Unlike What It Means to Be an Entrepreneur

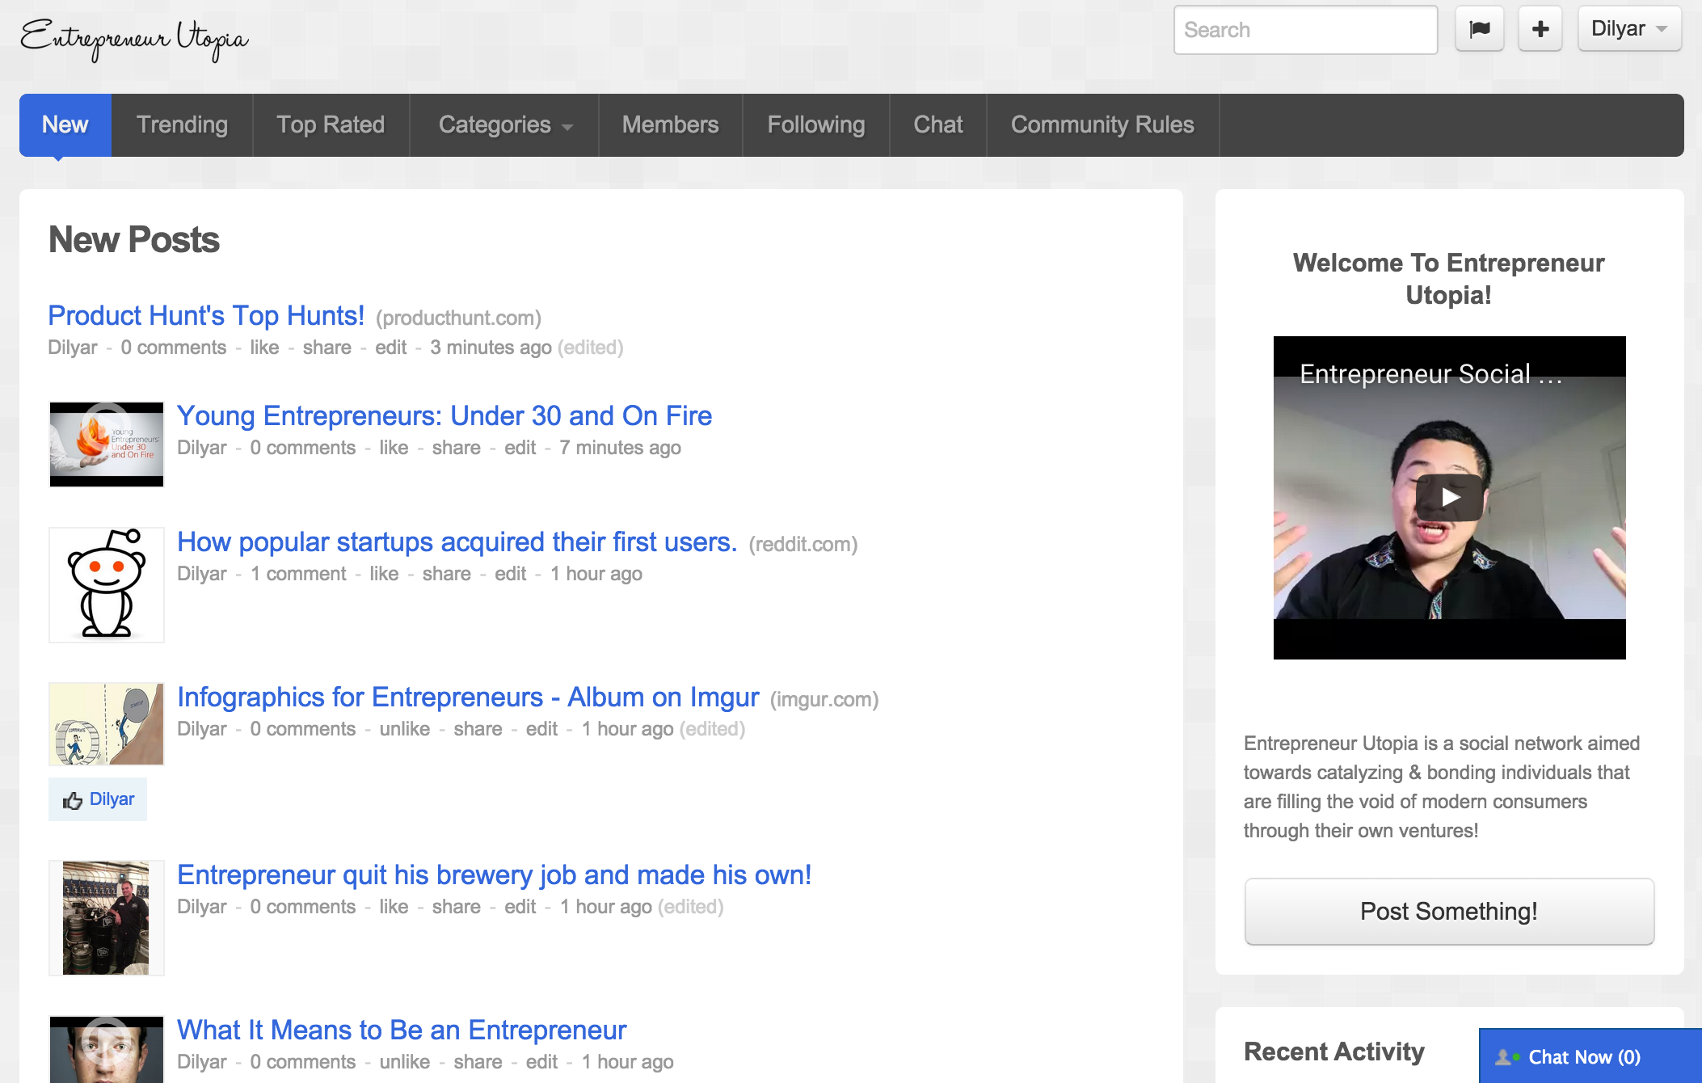(404, 1062)
